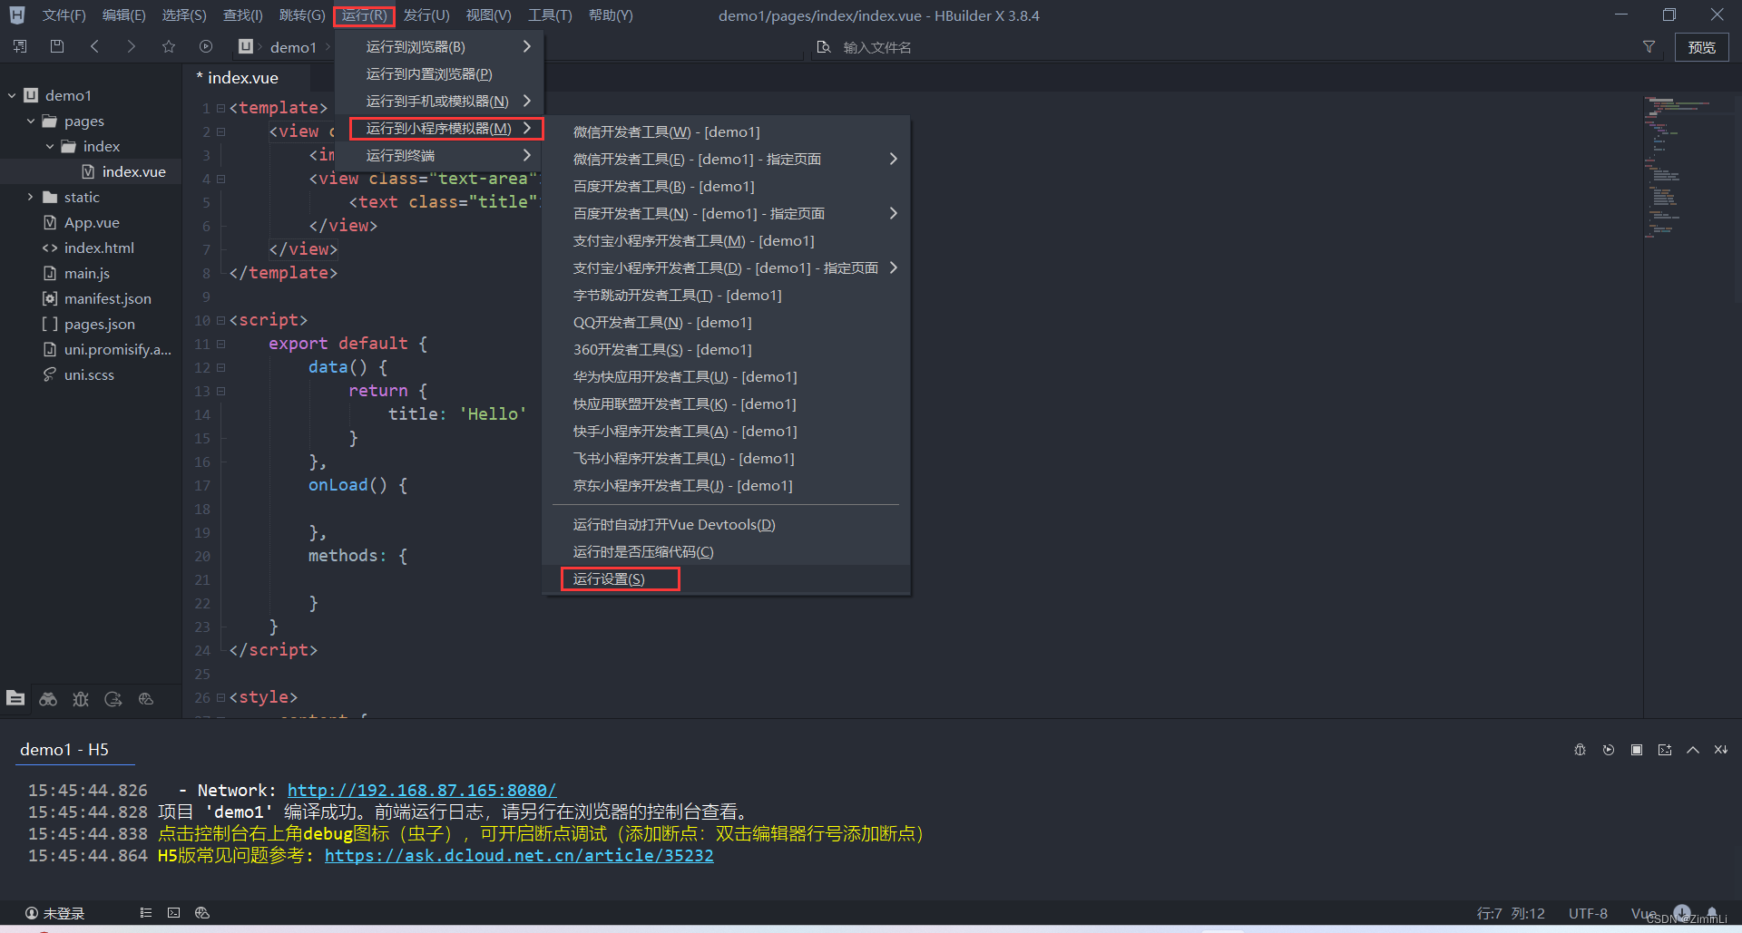This screenshot has width=1742, height=933.
Task: Fold the data() block on line 12
Action: pyautogui.click(x=220, y=368)
